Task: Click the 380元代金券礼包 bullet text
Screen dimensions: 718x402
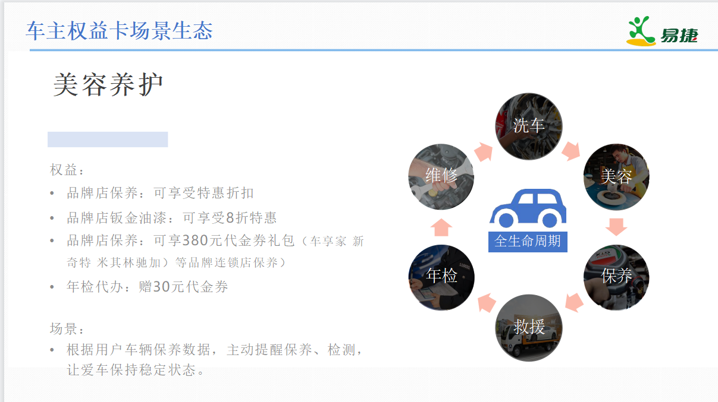Action: click(215, 241)
